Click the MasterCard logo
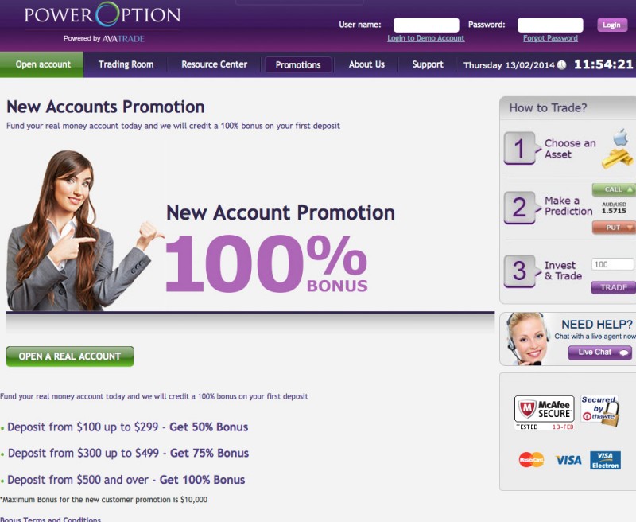This screenshot has width=636, height=522. [x=531, y=459]
